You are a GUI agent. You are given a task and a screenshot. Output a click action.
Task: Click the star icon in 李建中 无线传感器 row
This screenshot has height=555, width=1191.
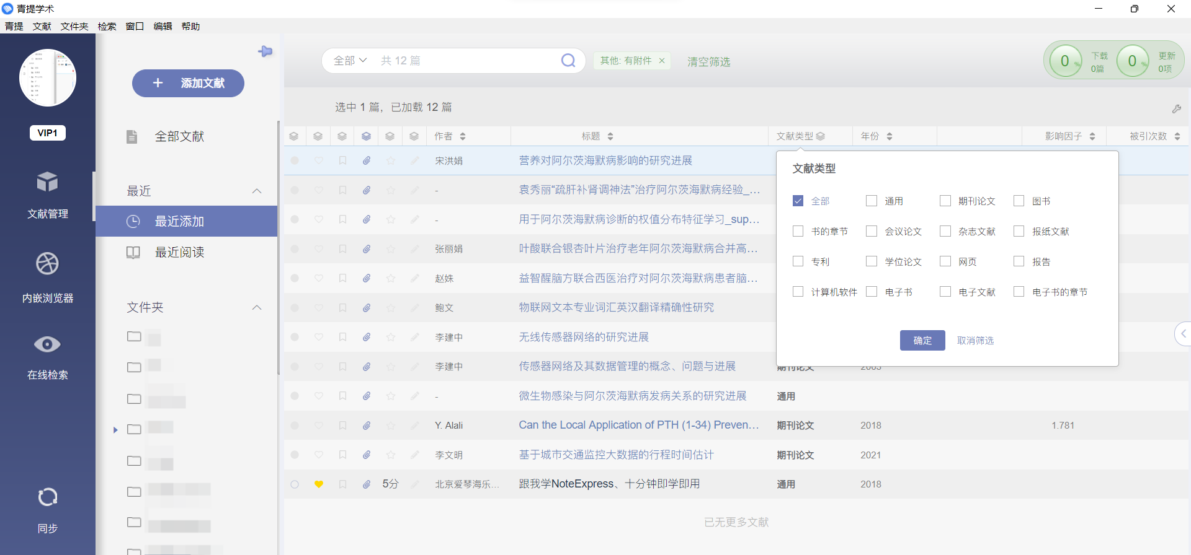pyautogui.click(x=391, y=337)
